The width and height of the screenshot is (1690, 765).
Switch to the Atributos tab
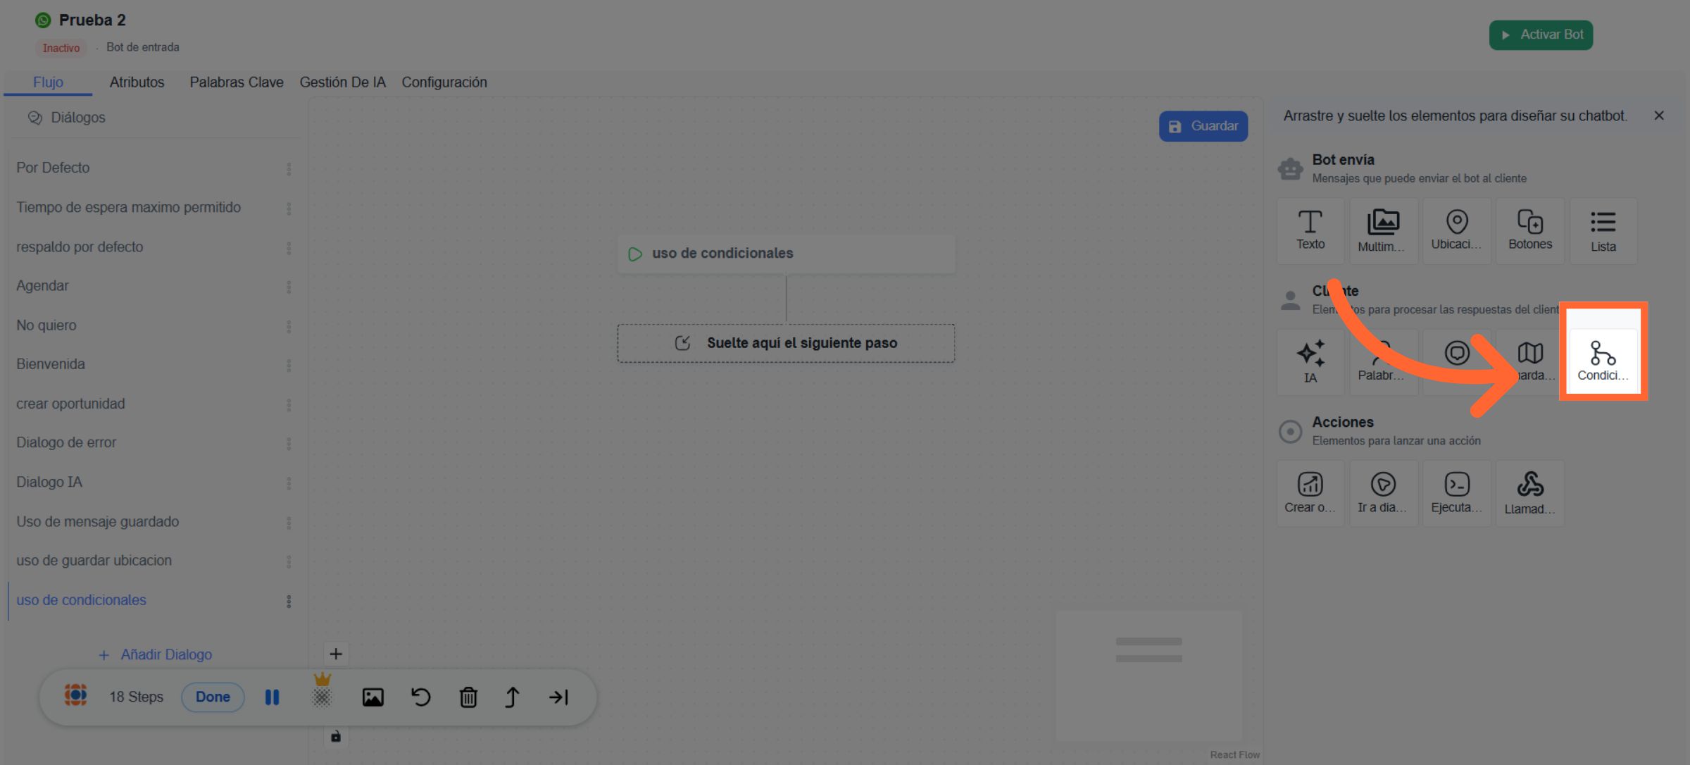point(137,82)
